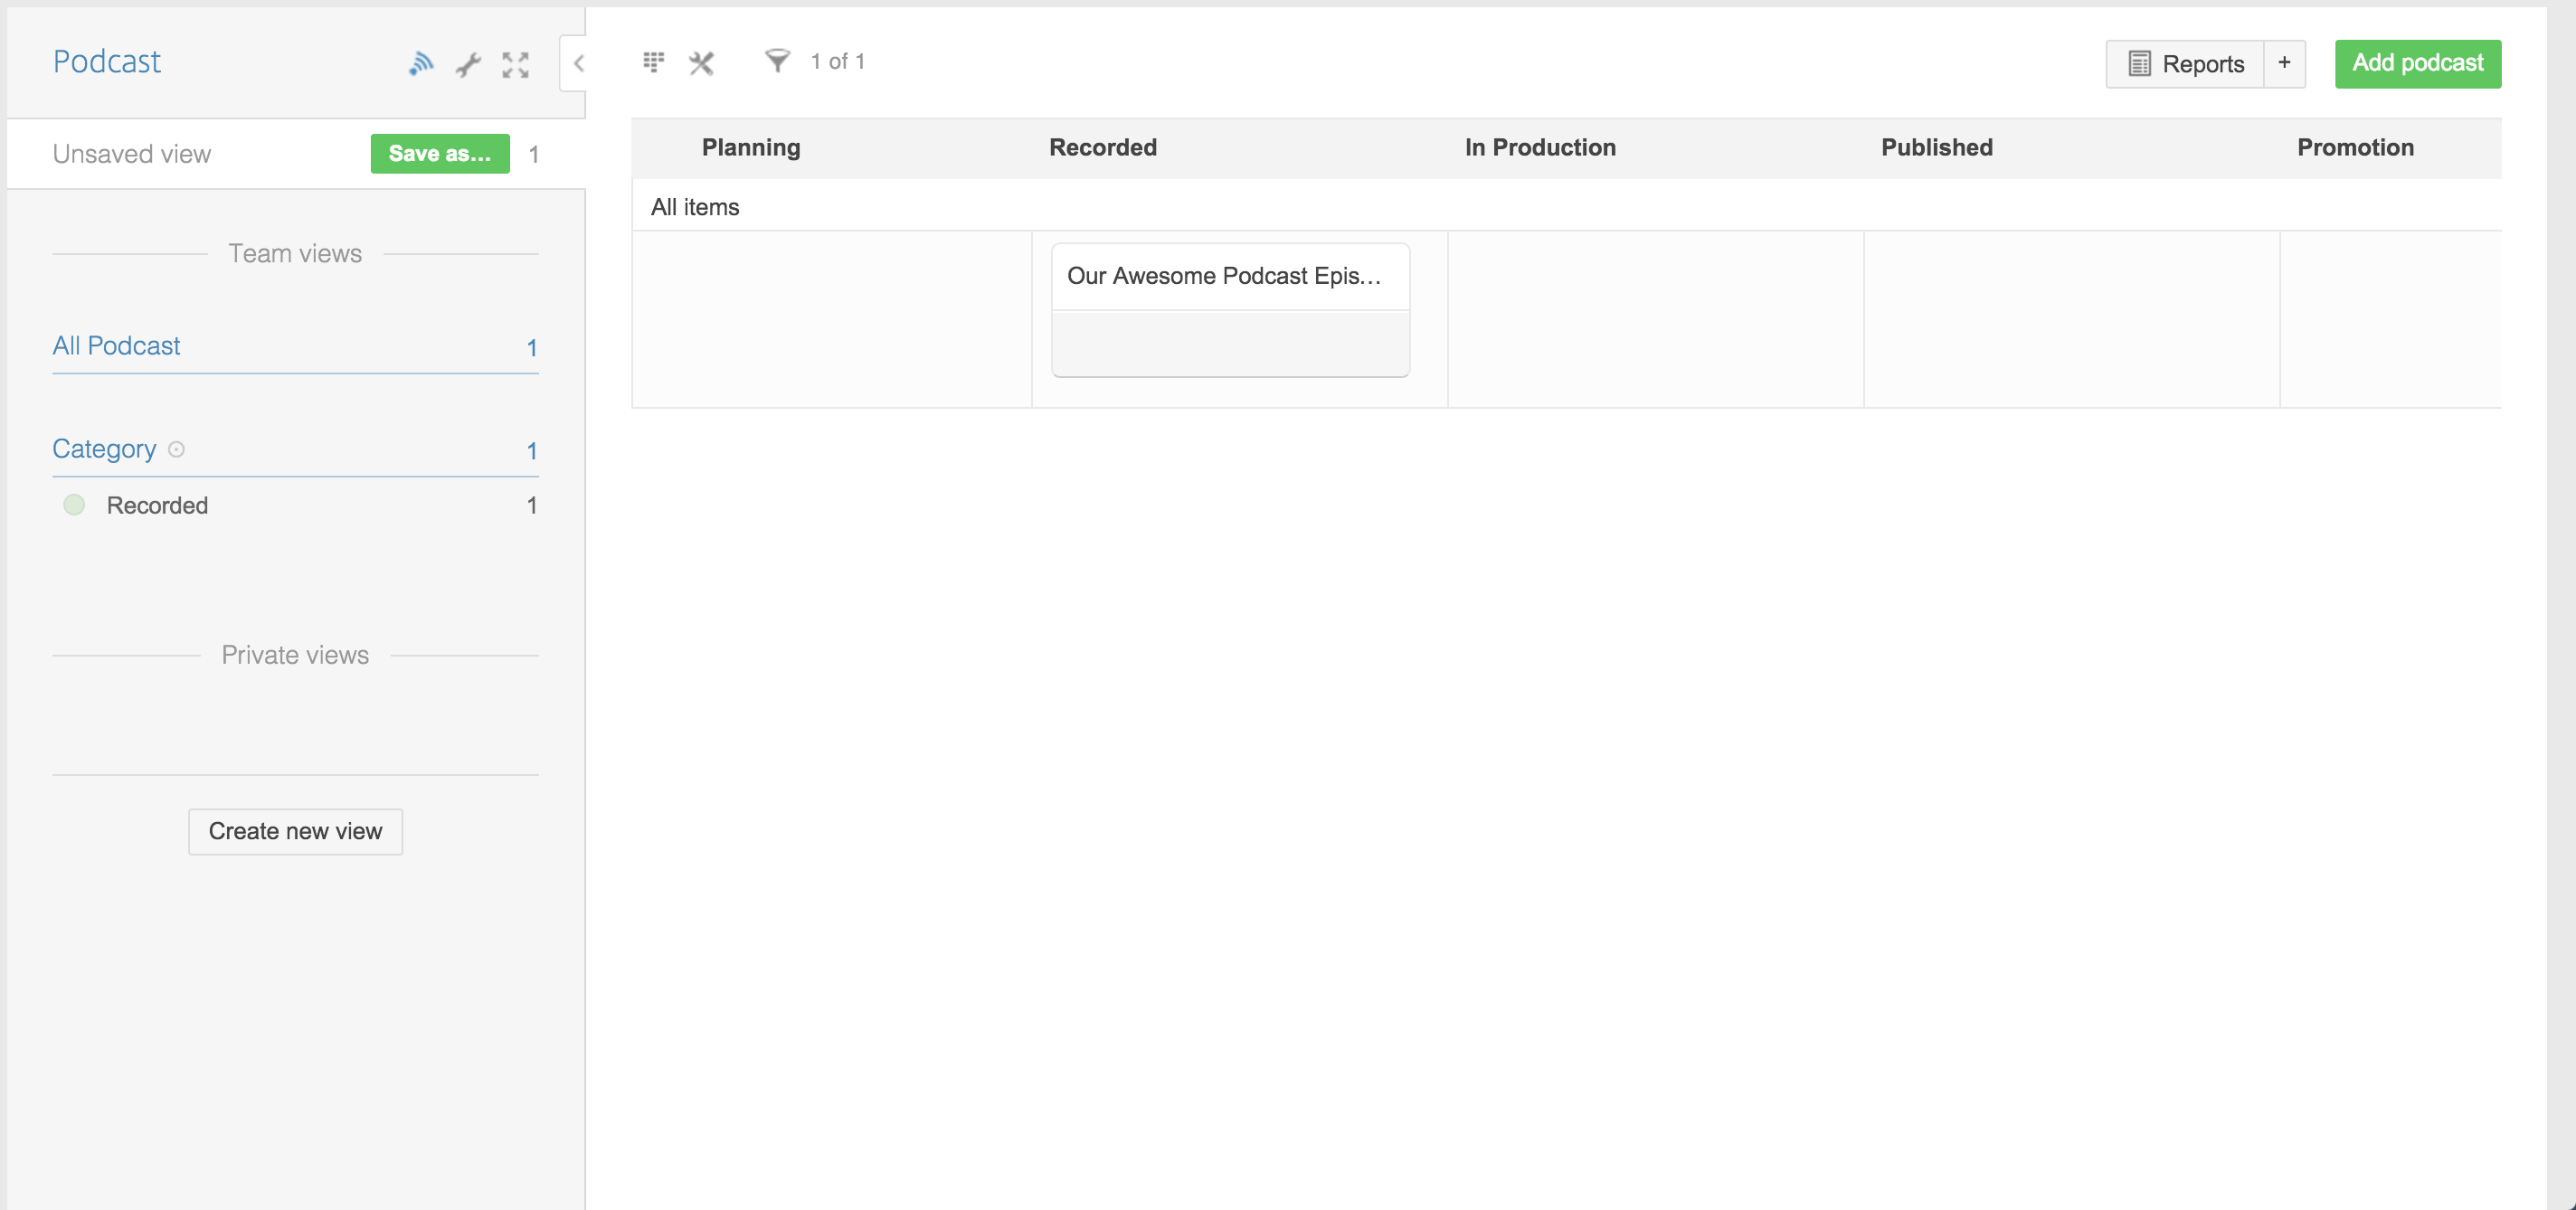Click the fullscreen expand arrows icon
Image resolution: width=2576 pixels, height=1210 pixels.
point(515,65)
